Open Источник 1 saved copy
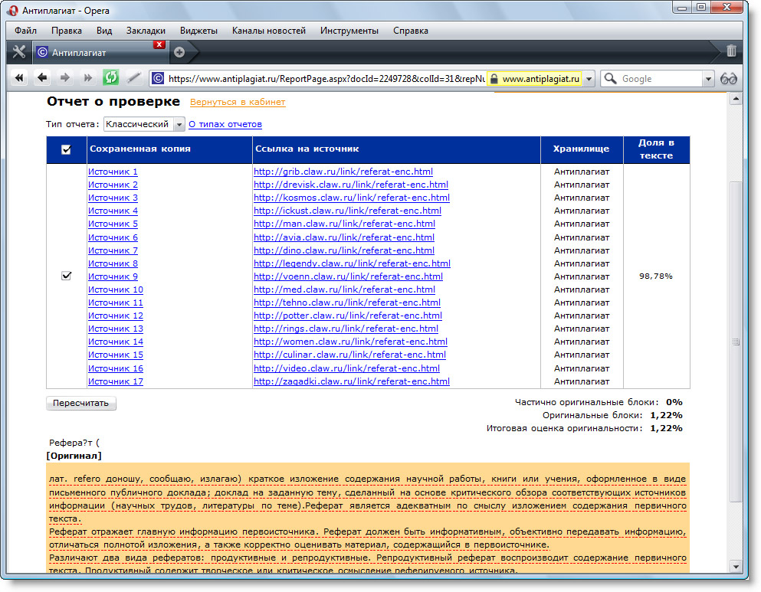 click(113, 172)
